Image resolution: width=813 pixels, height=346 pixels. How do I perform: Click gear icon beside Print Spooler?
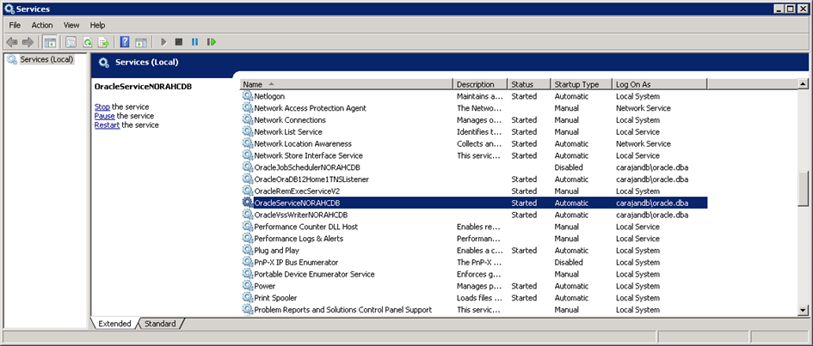(x=247, y=297)
